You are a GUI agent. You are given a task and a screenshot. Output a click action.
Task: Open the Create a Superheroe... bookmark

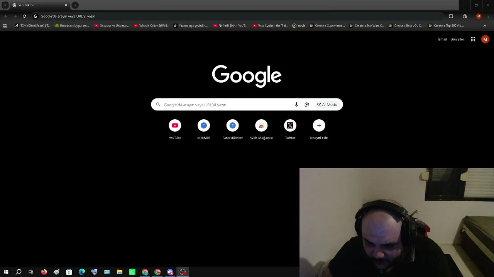point(327,26)
